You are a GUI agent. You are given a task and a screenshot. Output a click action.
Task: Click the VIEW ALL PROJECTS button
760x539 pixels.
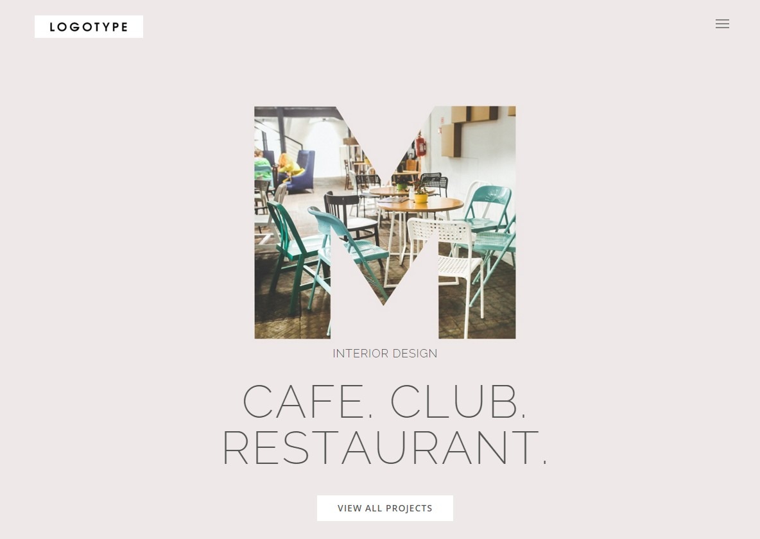click(x=385, y=508)
